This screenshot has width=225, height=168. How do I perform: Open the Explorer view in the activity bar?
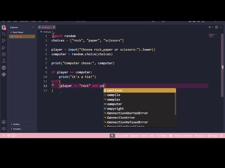click(x=4, y=27)
